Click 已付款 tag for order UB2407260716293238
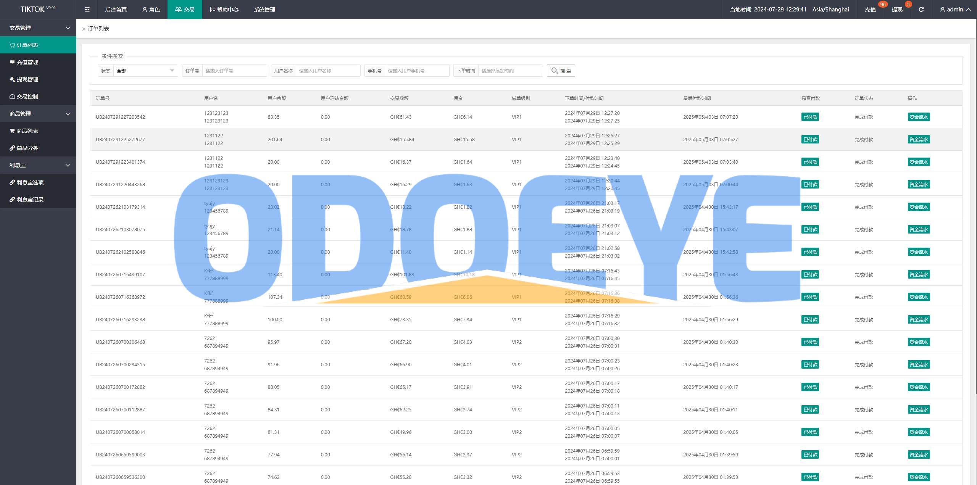Screen dimensions: 977x485 click(x=810, y=319)
